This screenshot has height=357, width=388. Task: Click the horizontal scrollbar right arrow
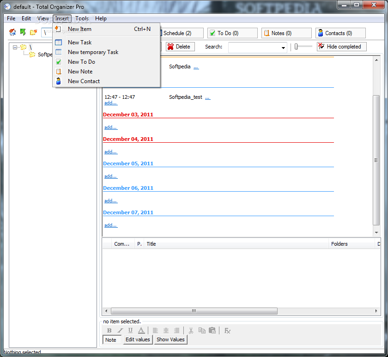tap(376, 311)
